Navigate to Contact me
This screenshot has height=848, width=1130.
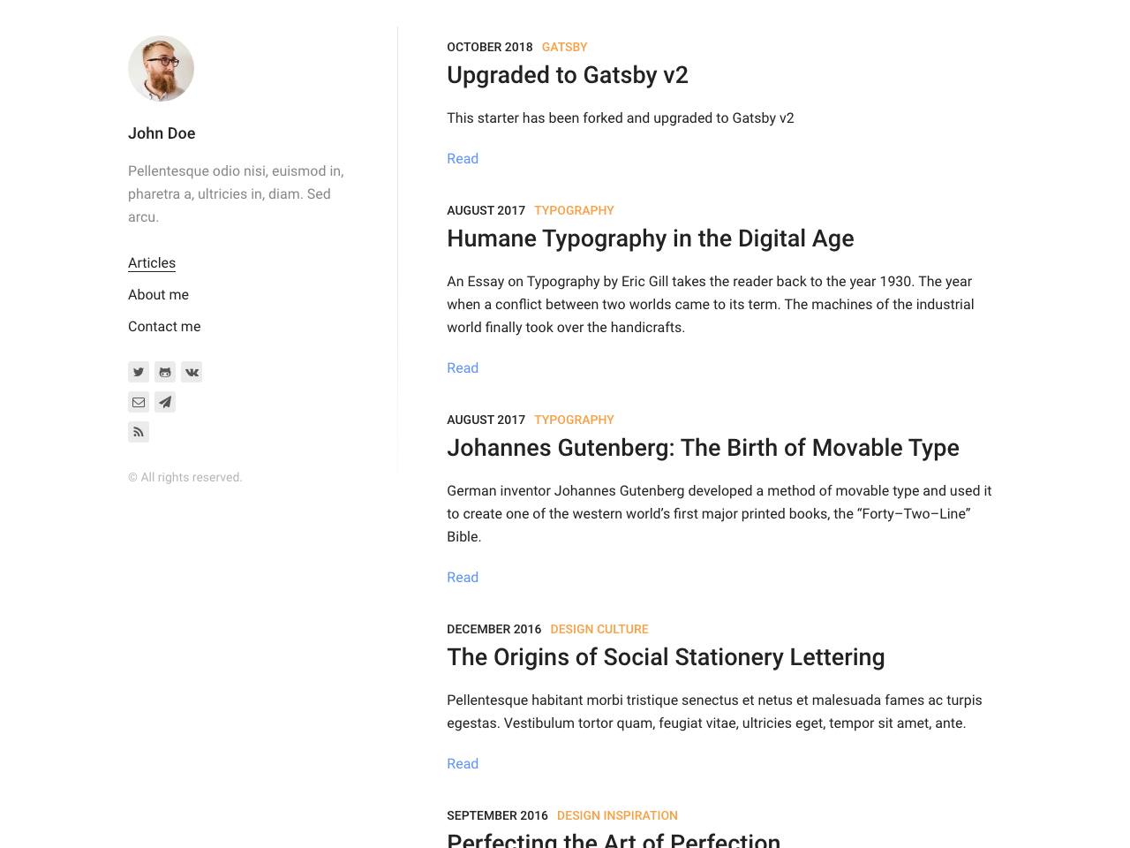(x=164, y=327)
